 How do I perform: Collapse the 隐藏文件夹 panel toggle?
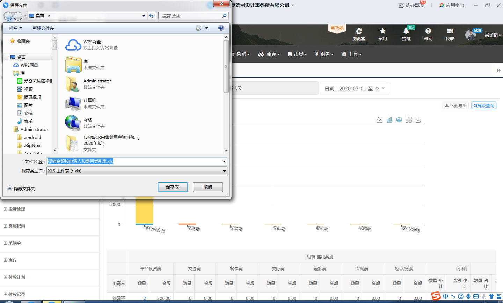21,189
